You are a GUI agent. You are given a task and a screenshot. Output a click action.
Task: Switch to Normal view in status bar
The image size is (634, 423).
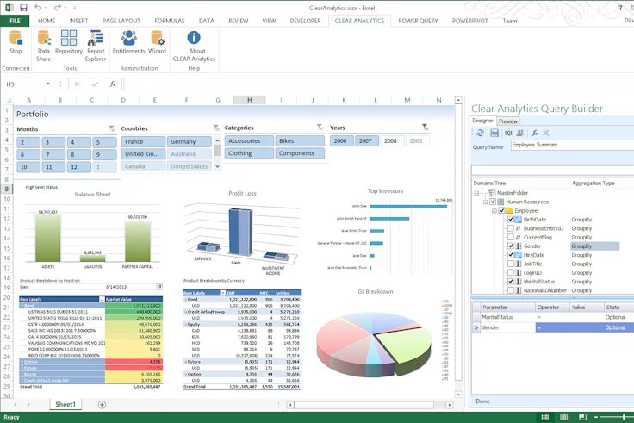545,417
